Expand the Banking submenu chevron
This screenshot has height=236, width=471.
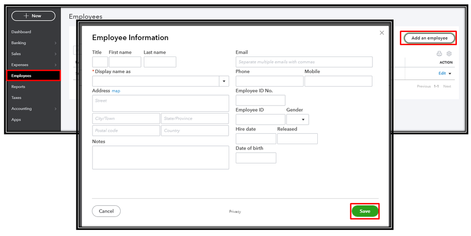pos(56,43)
